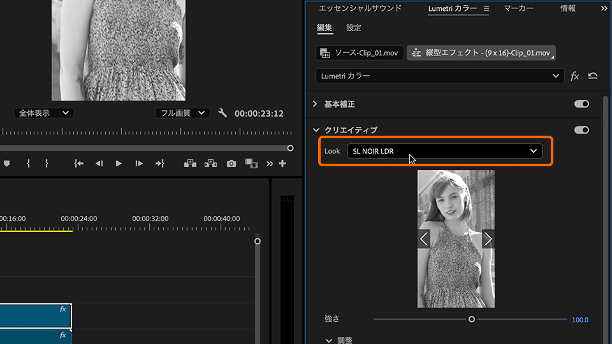Add a marker in the Program monitor
This screenshot has width=612, height=344.
tap(6, 164)
